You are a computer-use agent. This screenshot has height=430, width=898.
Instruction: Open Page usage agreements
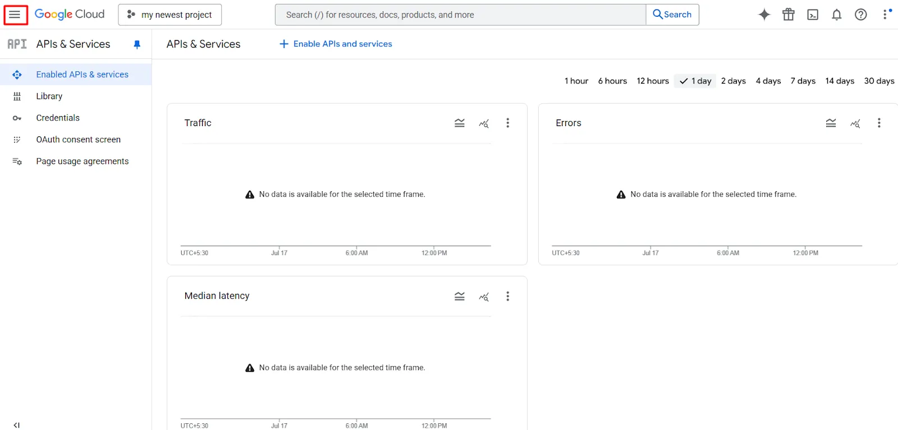76,161
